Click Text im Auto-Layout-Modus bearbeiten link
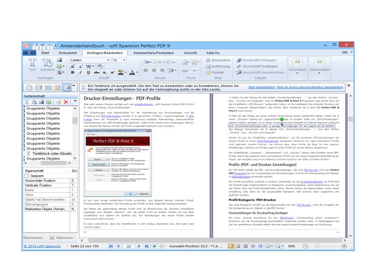 310,87
